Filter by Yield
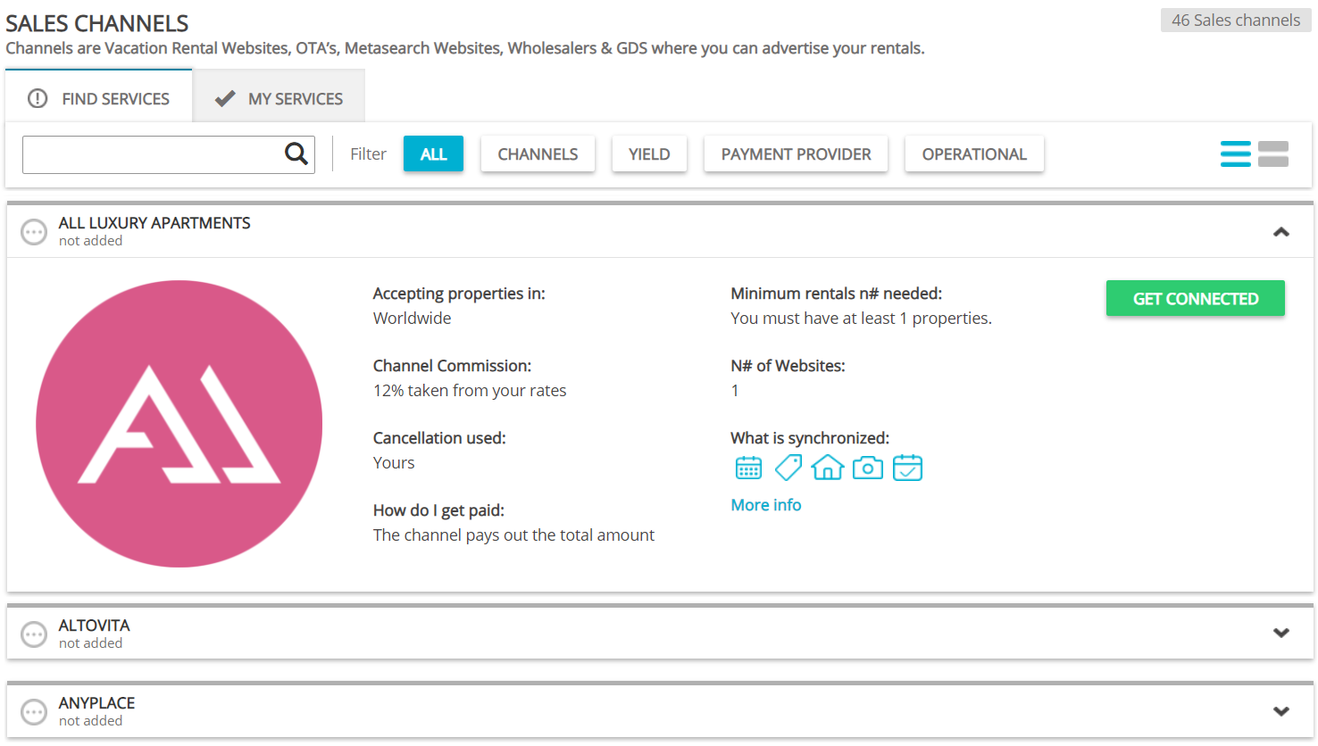 click(x=649, y=153)
